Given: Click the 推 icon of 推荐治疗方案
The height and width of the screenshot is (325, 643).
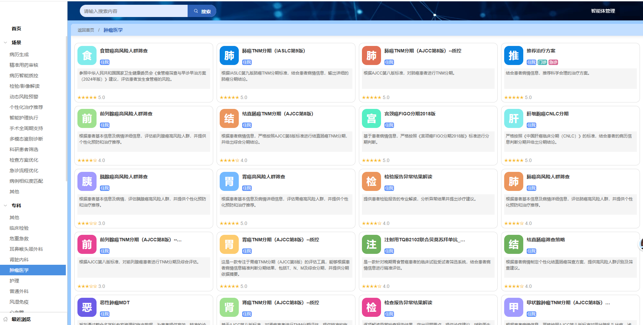Looking at the screenshot, I should pos(514,55).
